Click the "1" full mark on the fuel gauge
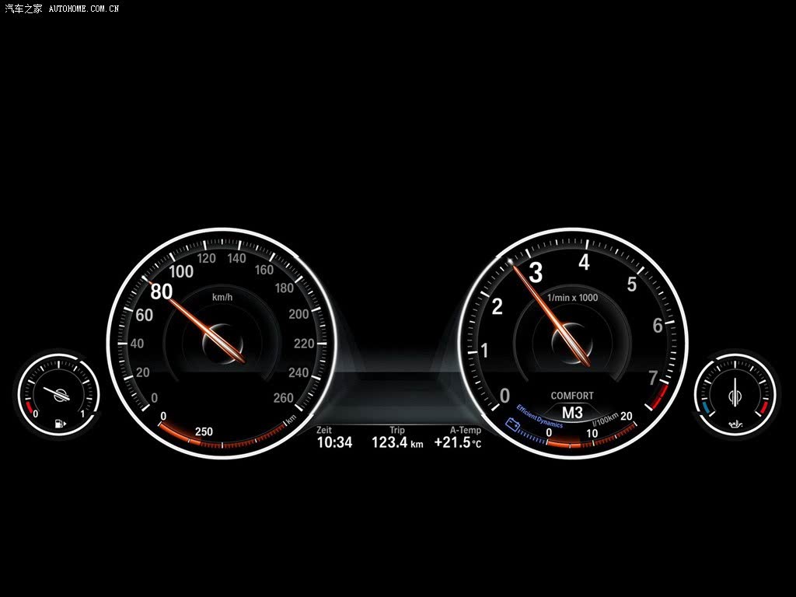Image resolution: width=796 pixels, height=597 pixels. [x=82, y=414]
